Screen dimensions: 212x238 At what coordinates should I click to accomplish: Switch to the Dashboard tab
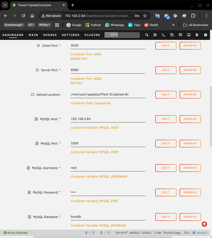[x=13, y=35]
